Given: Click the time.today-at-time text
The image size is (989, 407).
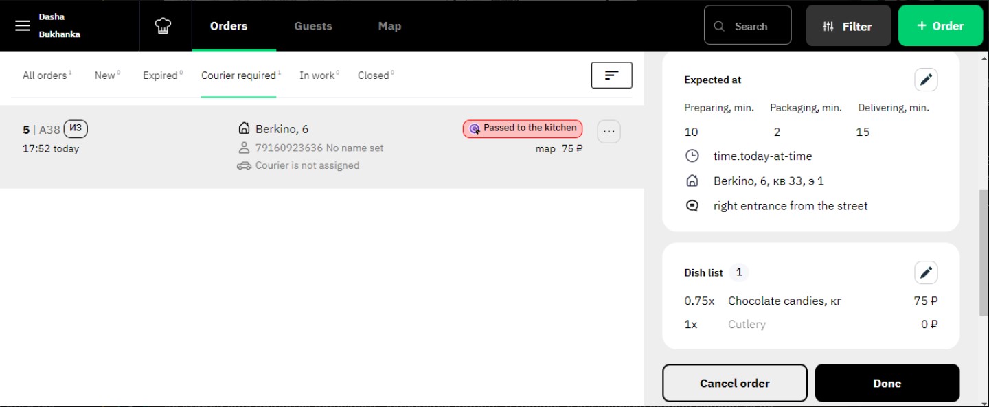Looking at the screenshot, I should pos(762,156).
